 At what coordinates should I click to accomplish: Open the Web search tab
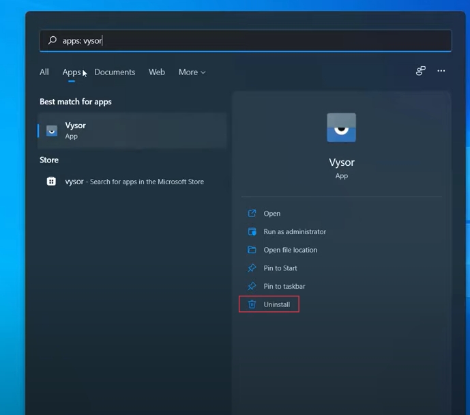pos(157,72)
